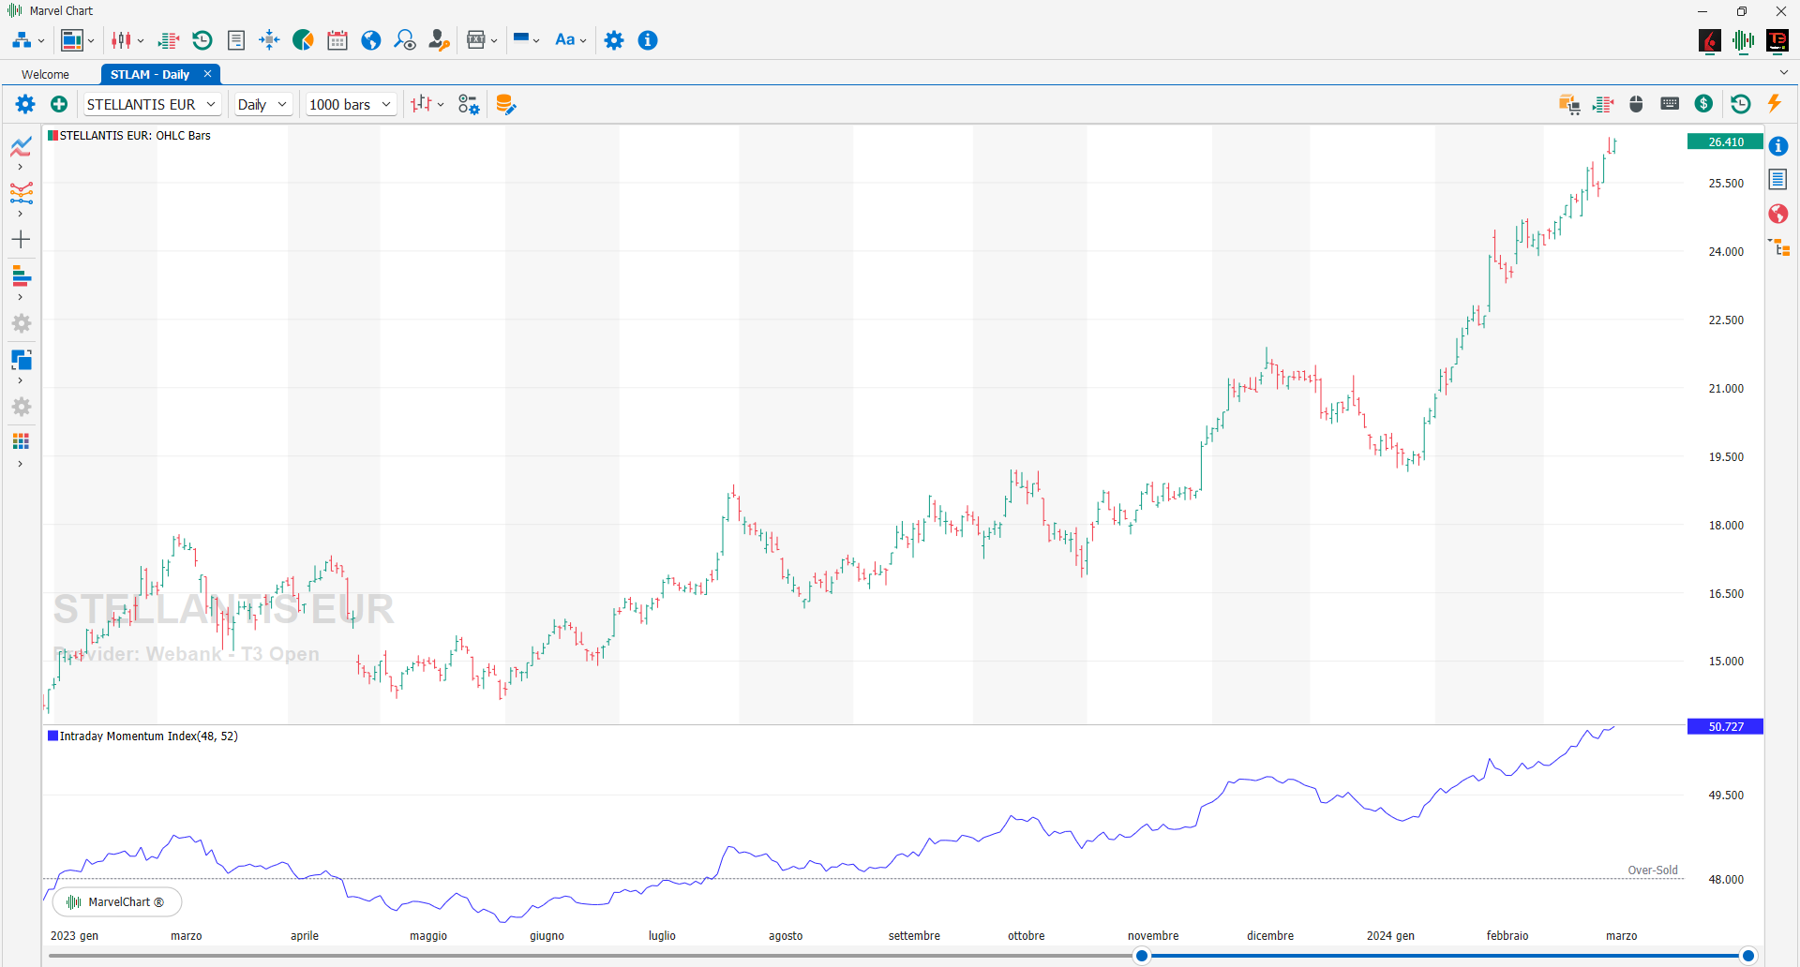
Task: Click the right handle of time range slider
Action: pos(1747,956)
